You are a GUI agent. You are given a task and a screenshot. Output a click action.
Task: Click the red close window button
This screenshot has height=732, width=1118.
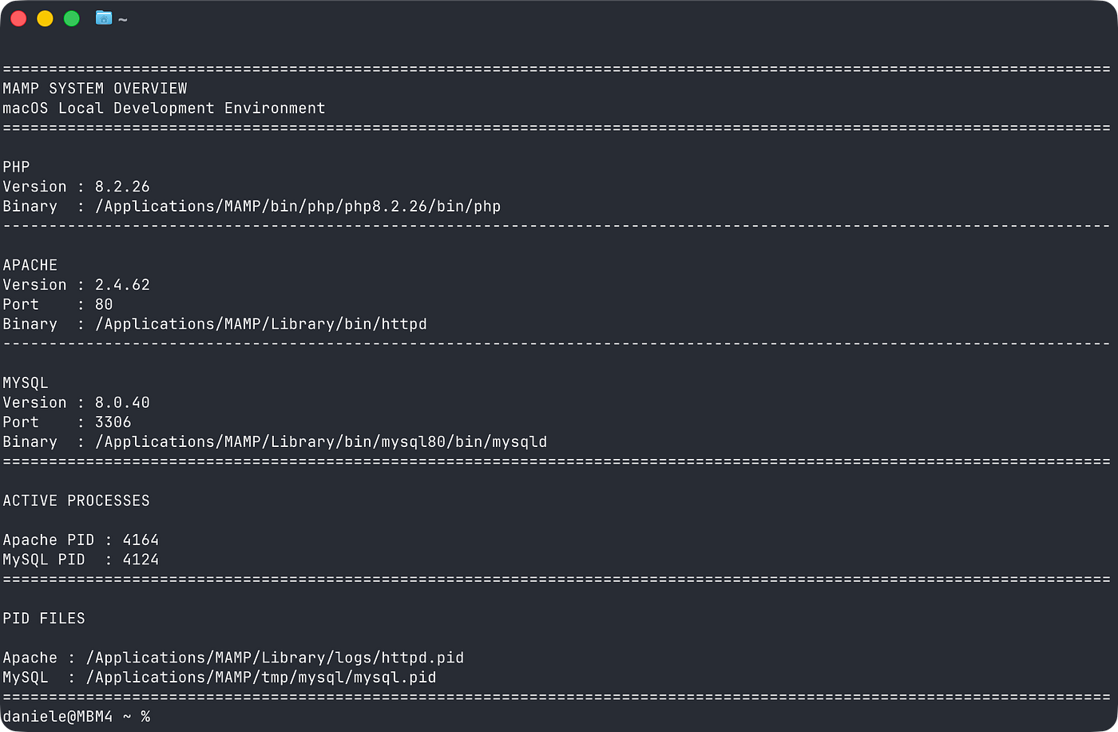click(18, 18)
